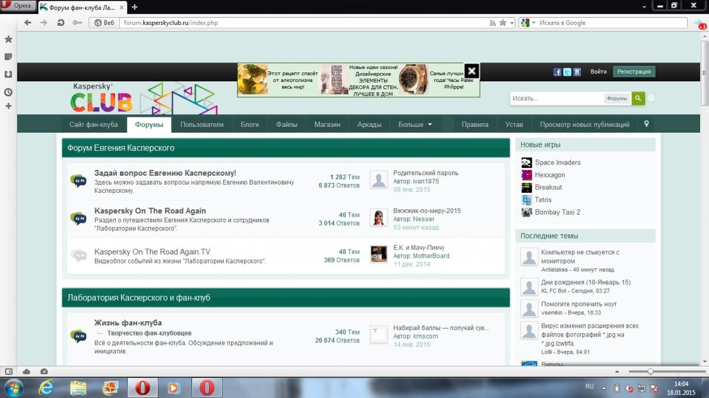Viewport: 709px width, 398px height.
Task: Open the Блоги tab
Action: 250,124
